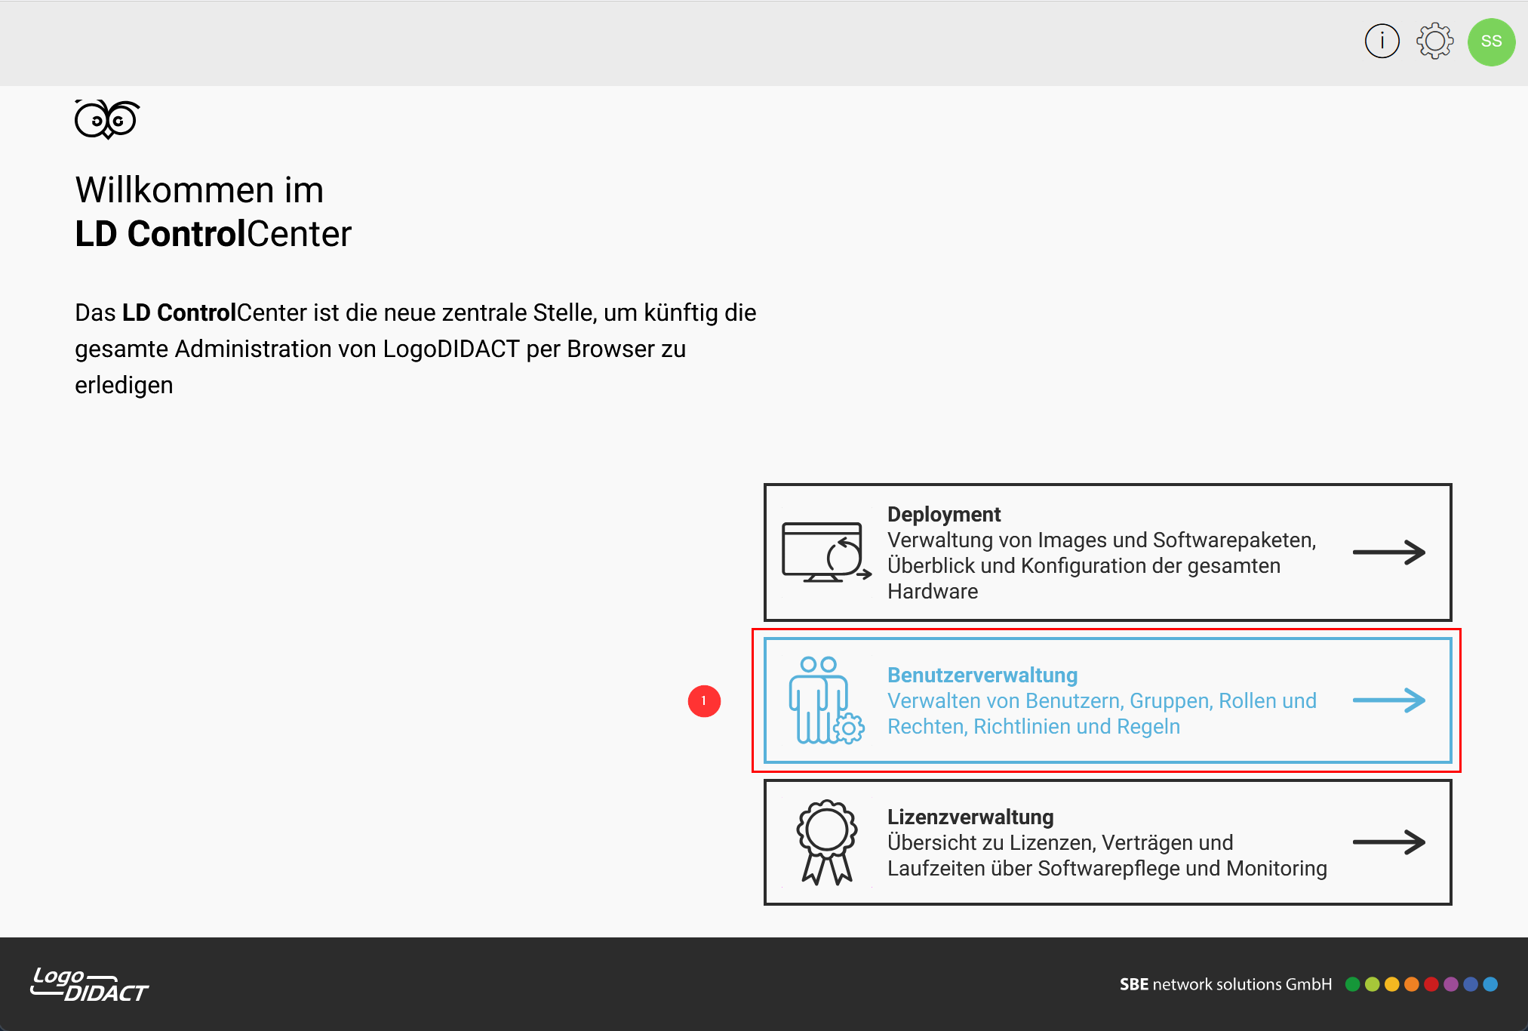Screen dimensions: 1528x1031
Task: Click the Deployment monitor icon
Action: click(x=826, y=552)
